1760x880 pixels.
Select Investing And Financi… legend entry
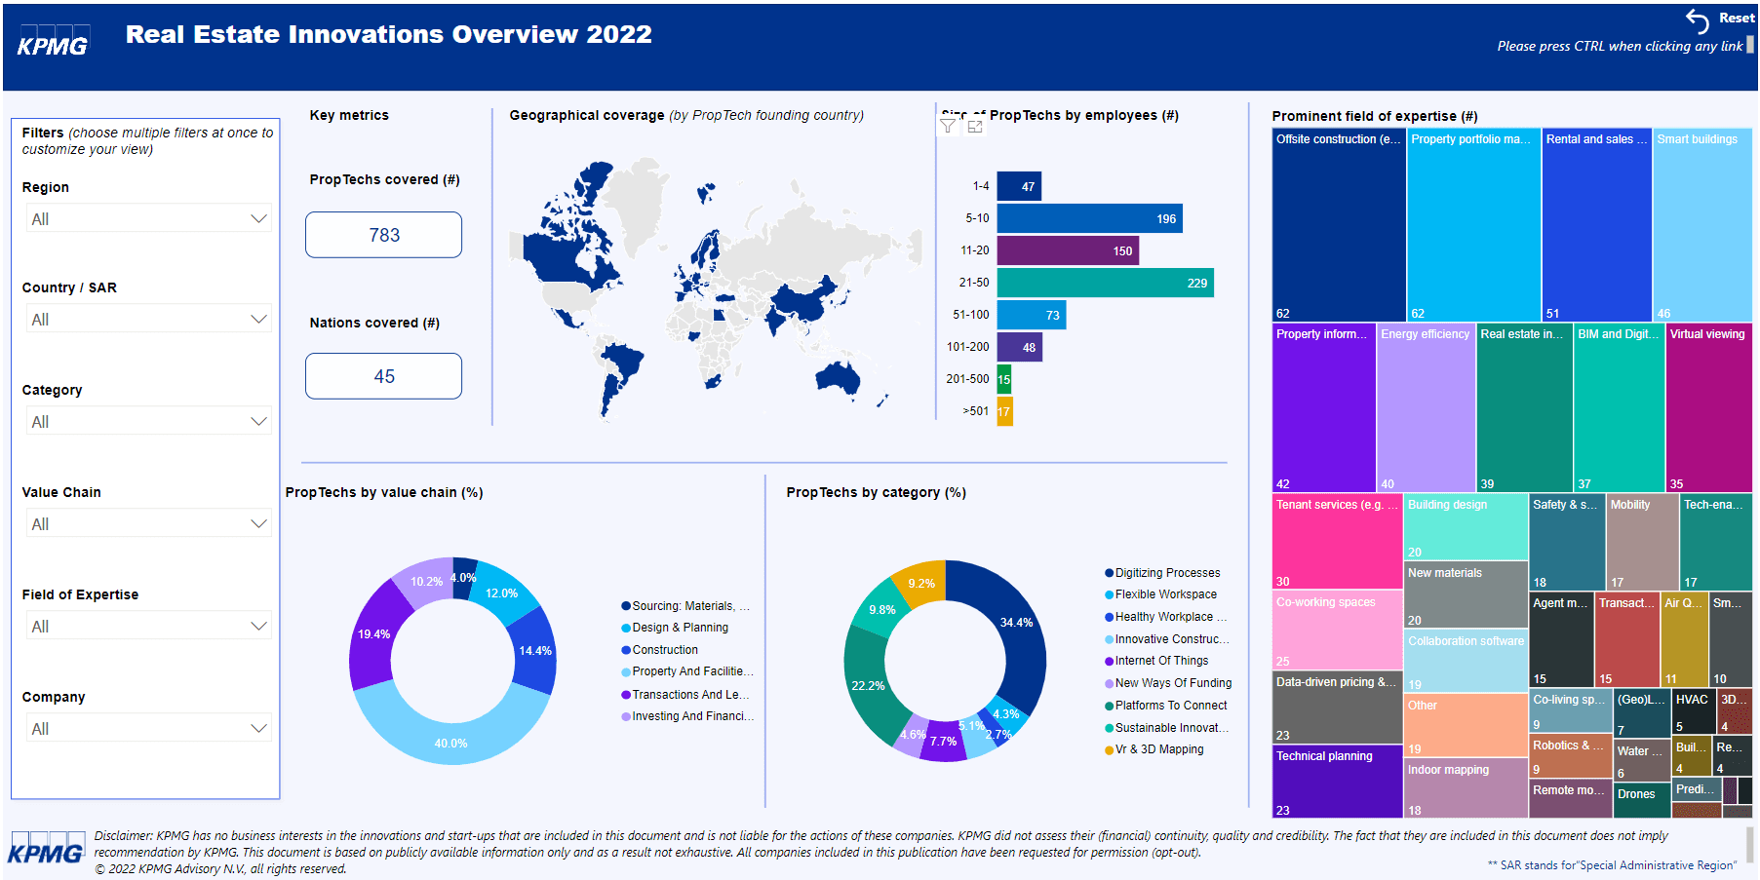pos(687,716)
